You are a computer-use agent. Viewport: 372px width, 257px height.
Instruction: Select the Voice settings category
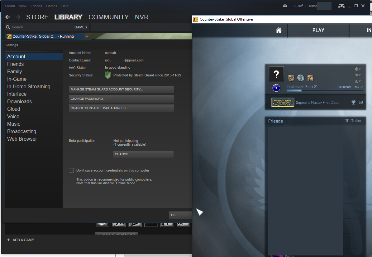(34, 116)
